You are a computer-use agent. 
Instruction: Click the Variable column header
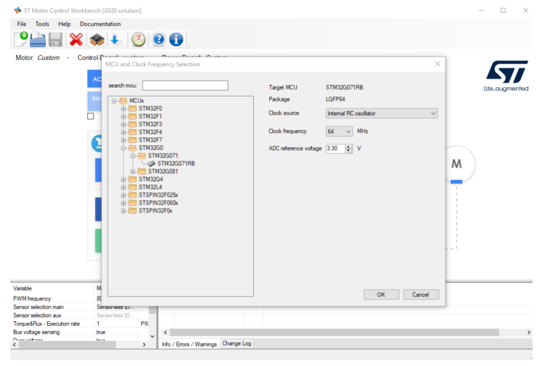click(52, 288)
